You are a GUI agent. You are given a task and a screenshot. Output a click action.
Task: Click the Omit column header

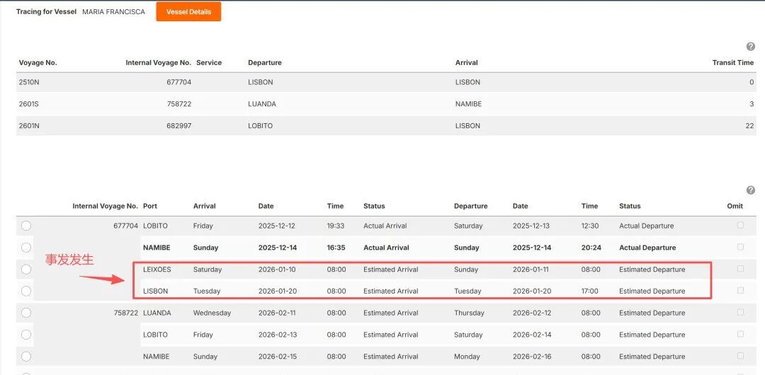click(x=735, y=207)
